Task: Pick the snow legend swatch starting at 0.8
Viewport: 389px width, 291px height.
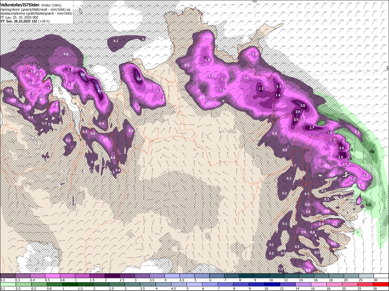Action: (x=67, y=276)
